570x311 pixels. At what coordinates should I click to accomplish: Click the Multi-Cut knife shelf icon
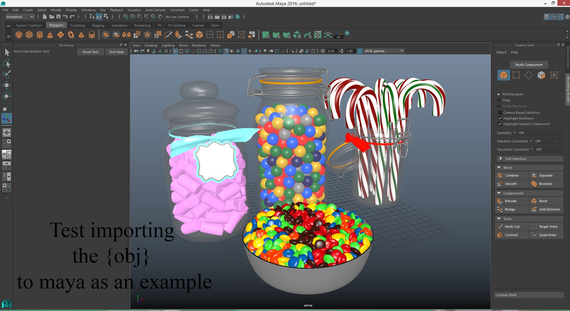point(168,35)
